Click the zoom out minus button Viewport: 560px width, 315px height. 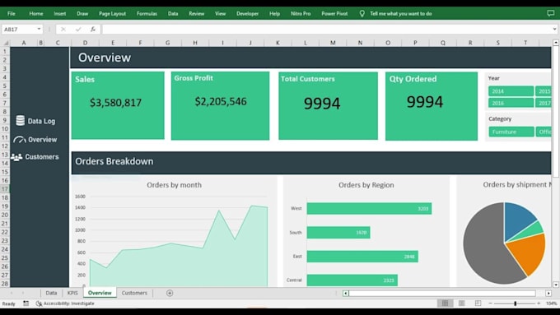point(490,303)
